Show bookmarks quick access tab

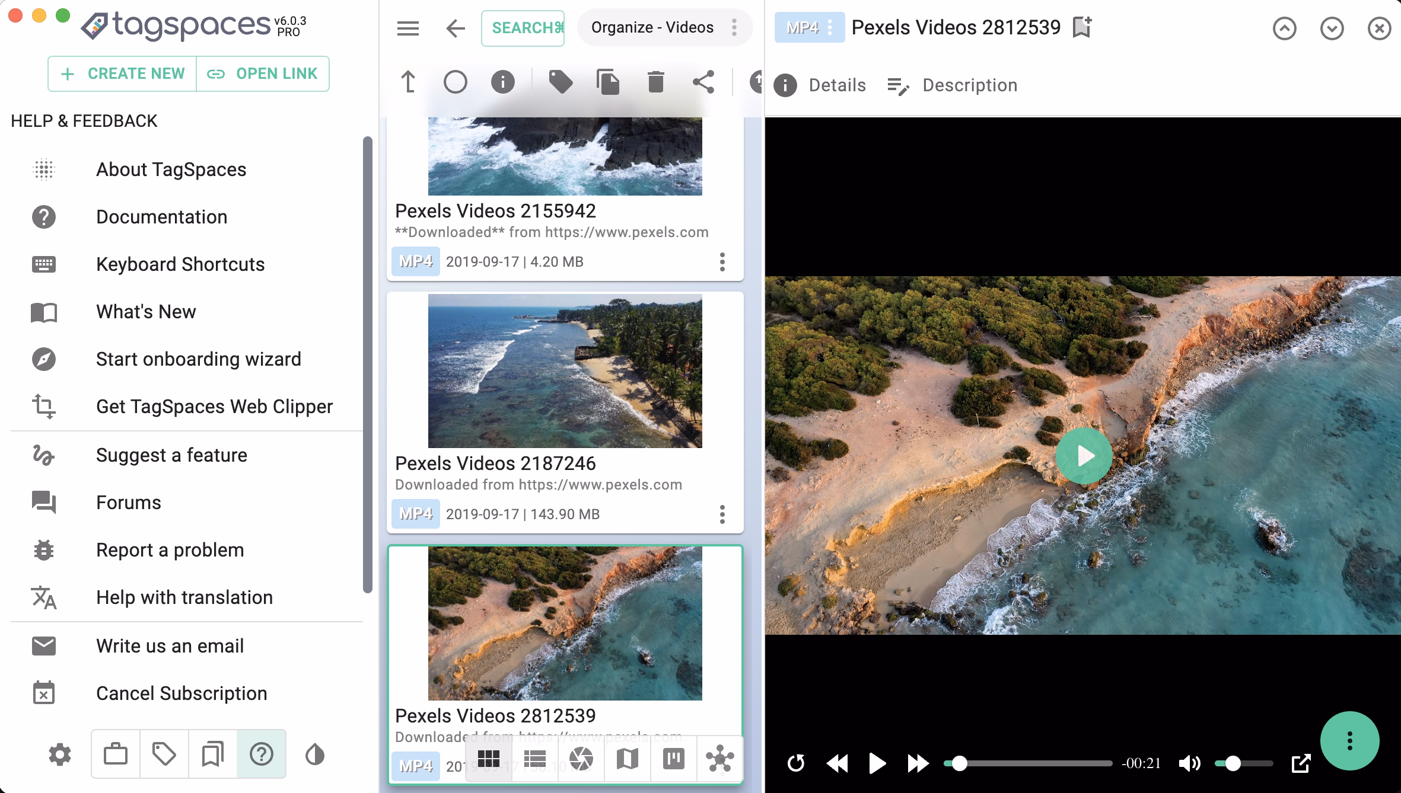[213, 754]
